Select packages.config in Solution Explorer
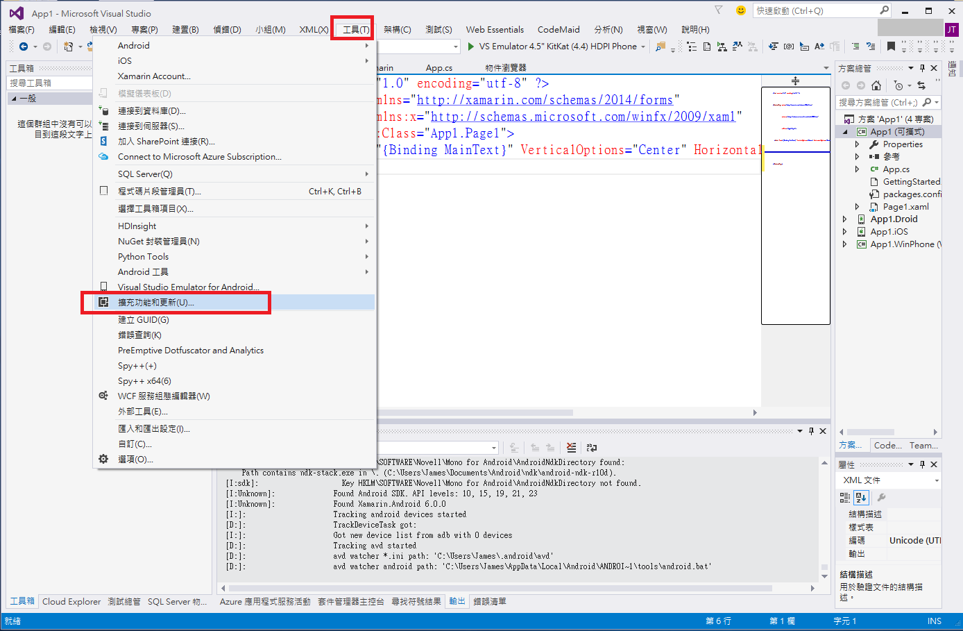The height and width of the screenshot is (631, 963). 912,194
